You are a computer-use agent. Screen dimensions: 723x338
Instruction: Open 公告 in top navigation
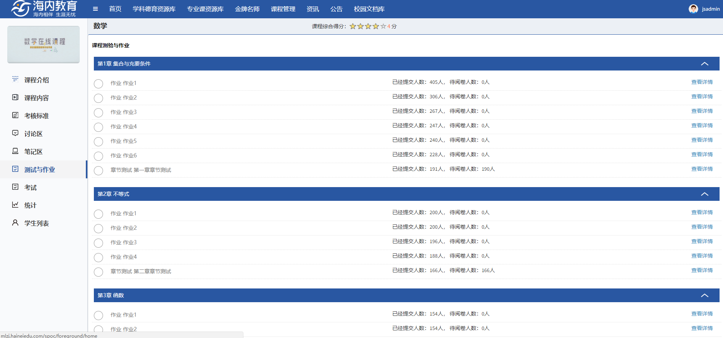point(337,9)
